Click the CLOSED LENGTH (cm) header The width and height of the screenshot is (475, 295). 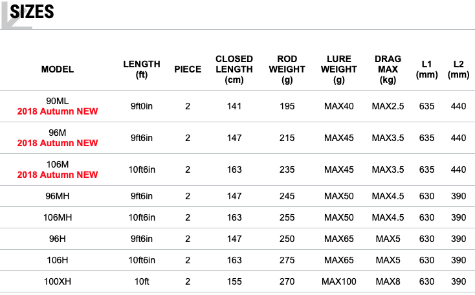point(234,69)
